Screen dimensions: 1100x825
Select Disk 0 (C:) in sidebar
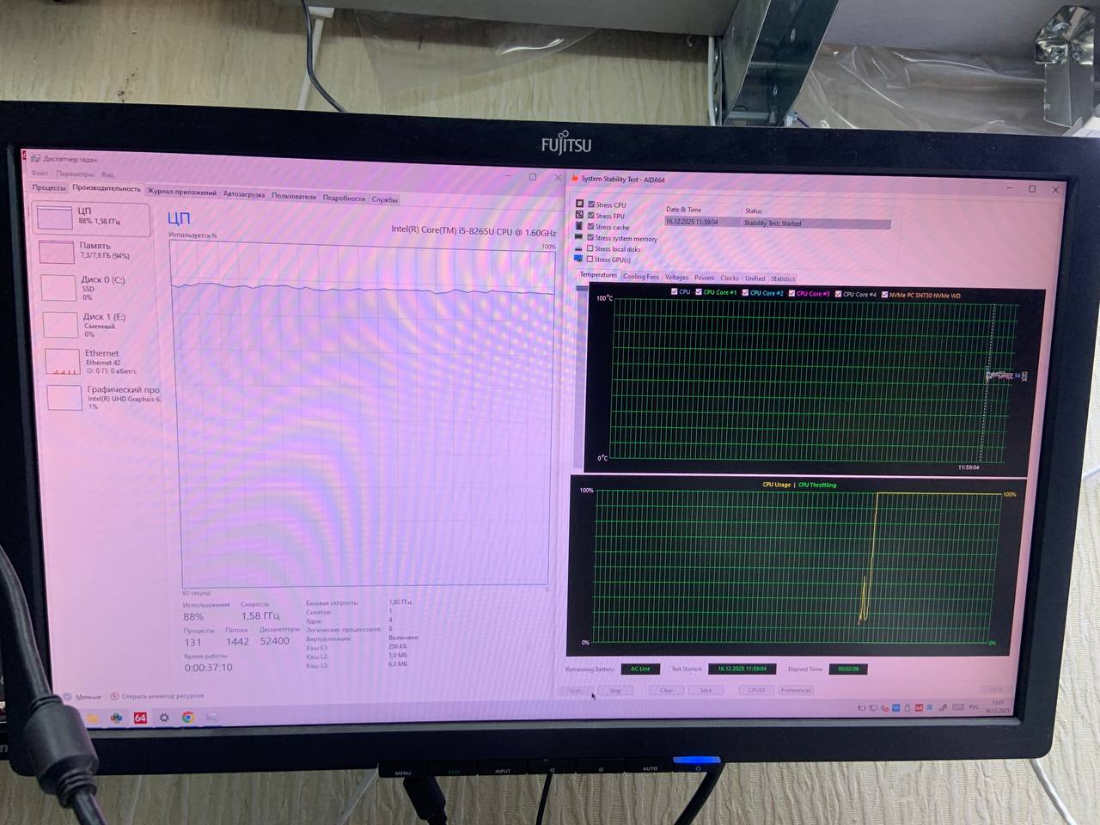coord(58,287)
